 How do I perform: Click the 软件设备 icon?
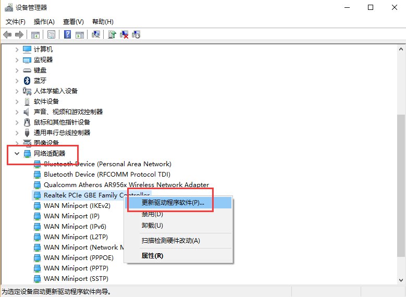pos(27,102)
